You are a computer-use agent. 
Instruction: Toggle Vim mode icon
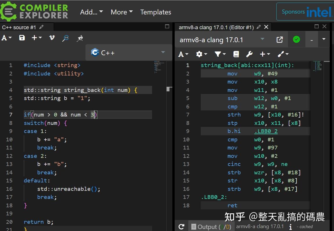(x=52, y=38)
